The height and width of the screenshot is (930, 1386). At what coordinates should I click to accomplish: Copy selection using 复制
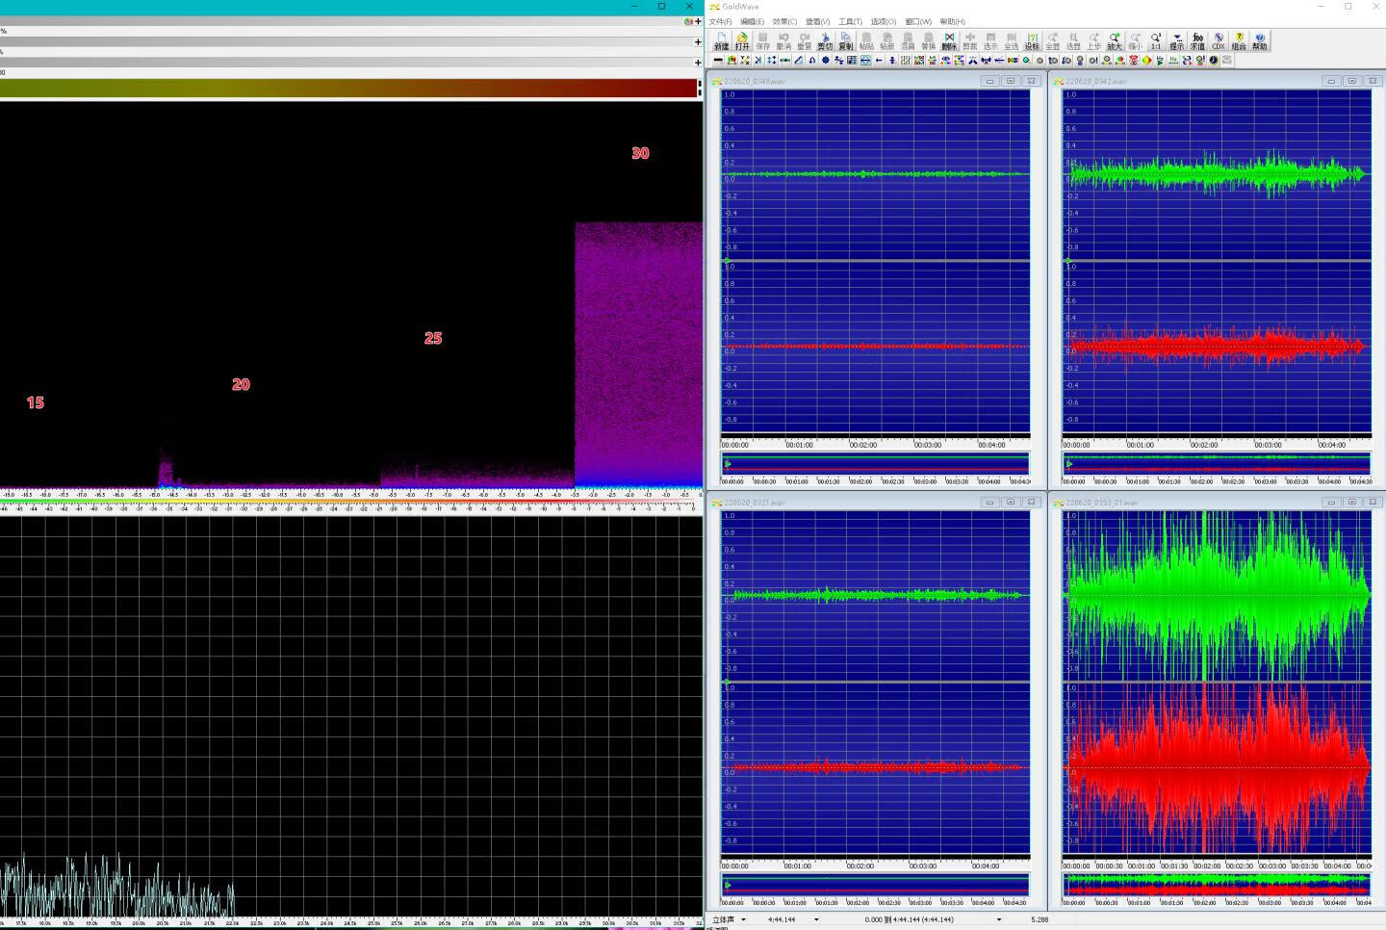click(846, 41)
